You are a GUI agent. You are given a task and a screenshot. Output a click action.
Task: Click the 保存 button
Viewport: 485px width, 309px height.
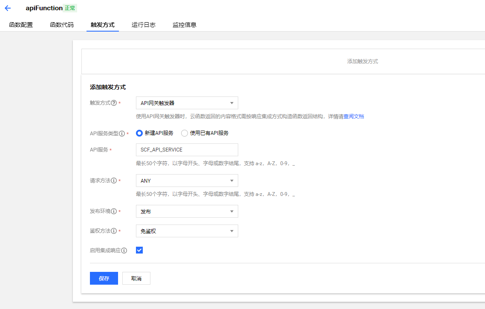[104, 278]
